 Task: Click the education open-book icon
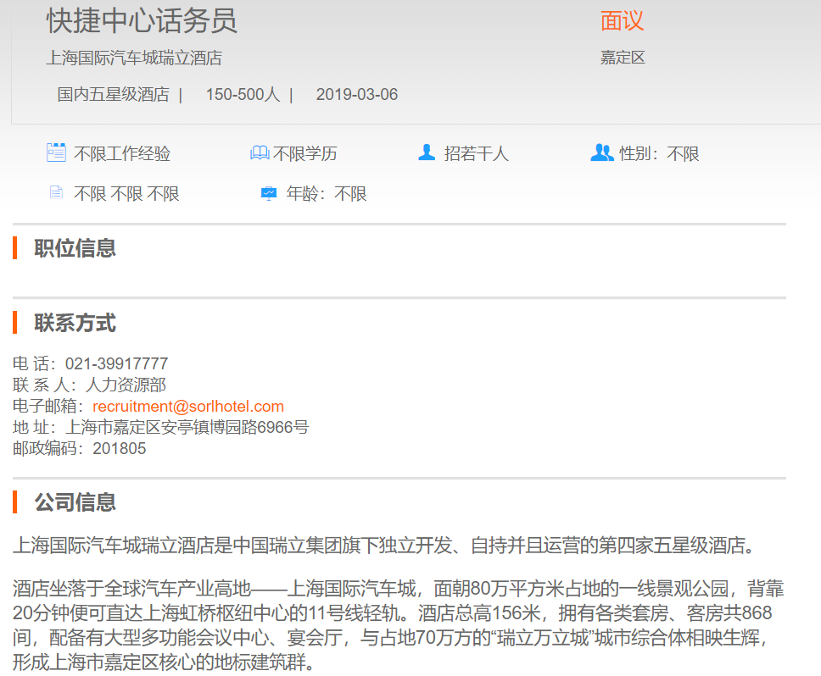(x=260, y=153)
